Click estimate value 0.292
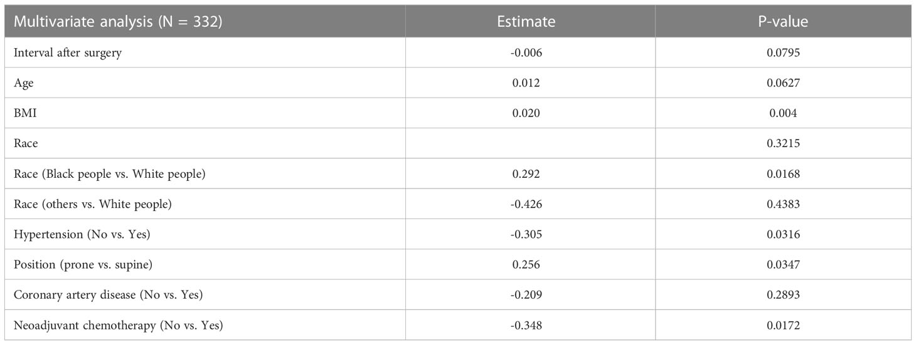This screenshot has height=345, width=916. pyautogui.click(x=526, y=173)
